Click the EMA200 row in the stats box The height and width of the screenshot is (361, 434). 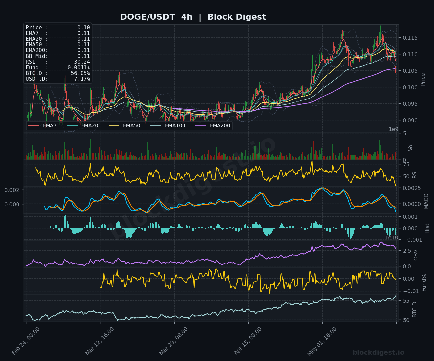click(58, 50)
